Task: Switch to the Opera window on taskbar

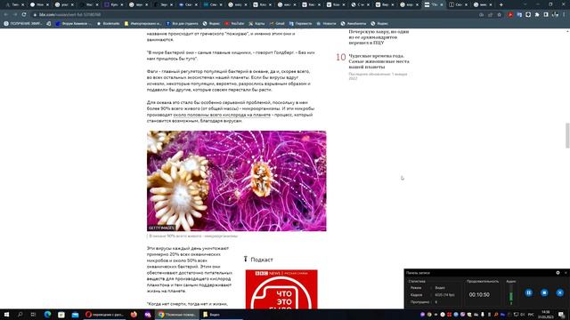Action: coord(105,315)
